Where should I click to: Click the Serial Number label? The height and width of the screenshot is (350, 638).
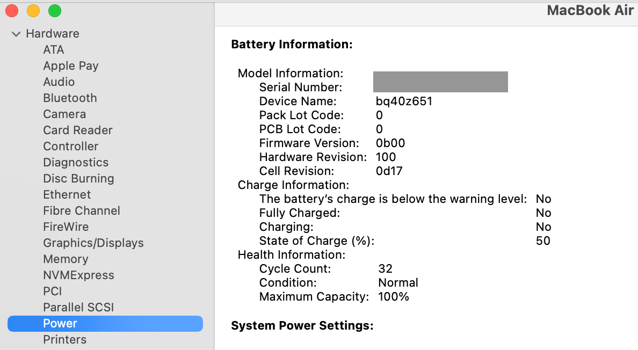pos(301,87)
